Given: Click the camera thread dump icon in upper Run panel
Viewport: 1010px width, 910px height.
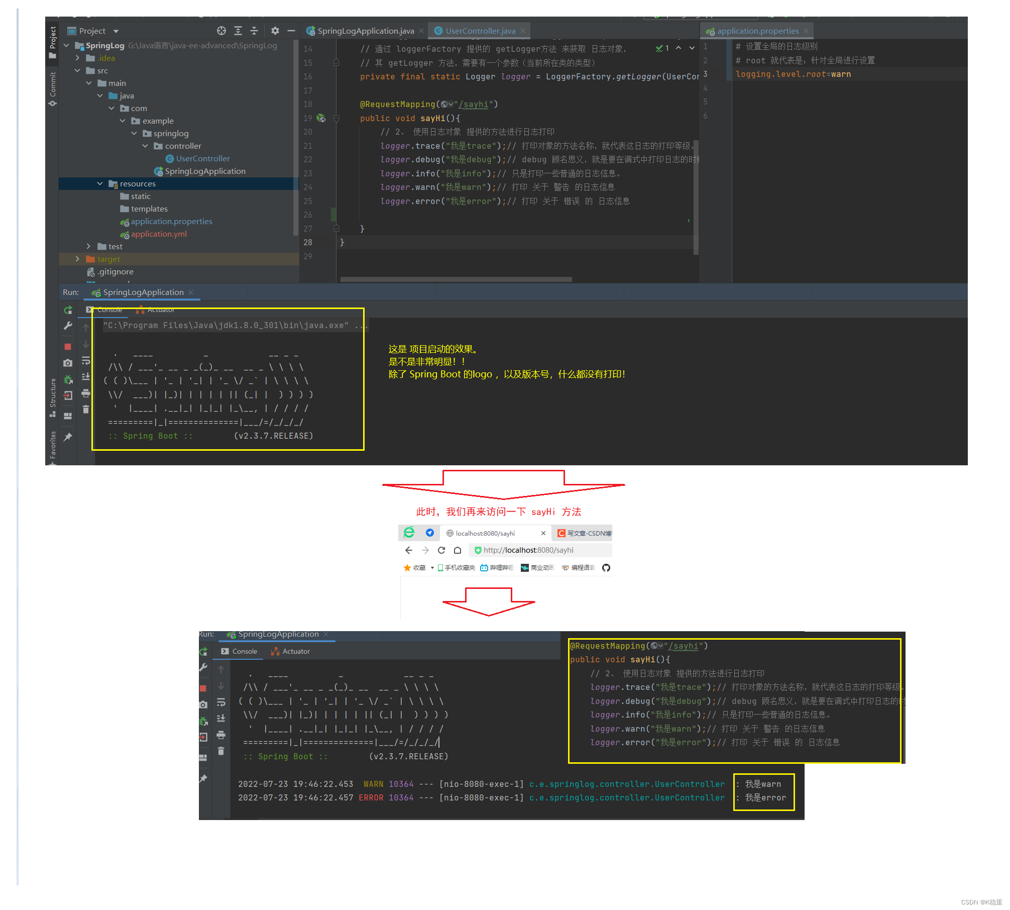Looking at the screenshot, I should click(68, 363).
